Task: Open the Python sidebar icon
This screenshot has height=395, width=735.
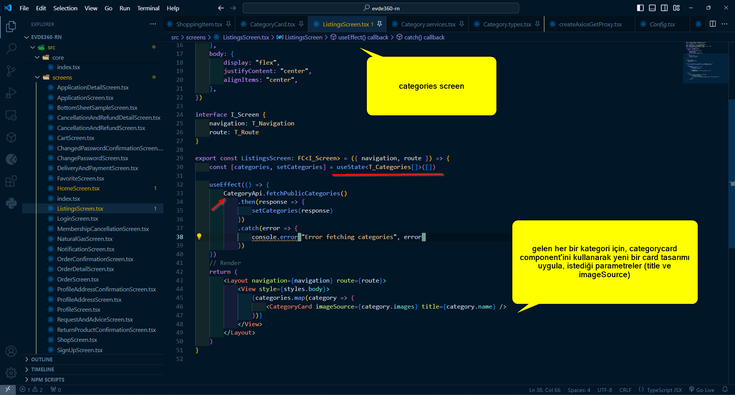Action: [x=11, y=203]
